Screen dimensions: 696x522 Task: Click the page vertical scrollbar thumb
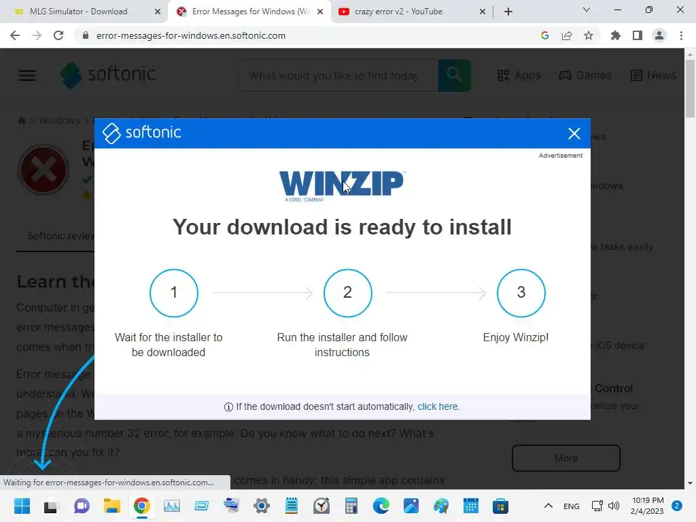coord(690,88)
